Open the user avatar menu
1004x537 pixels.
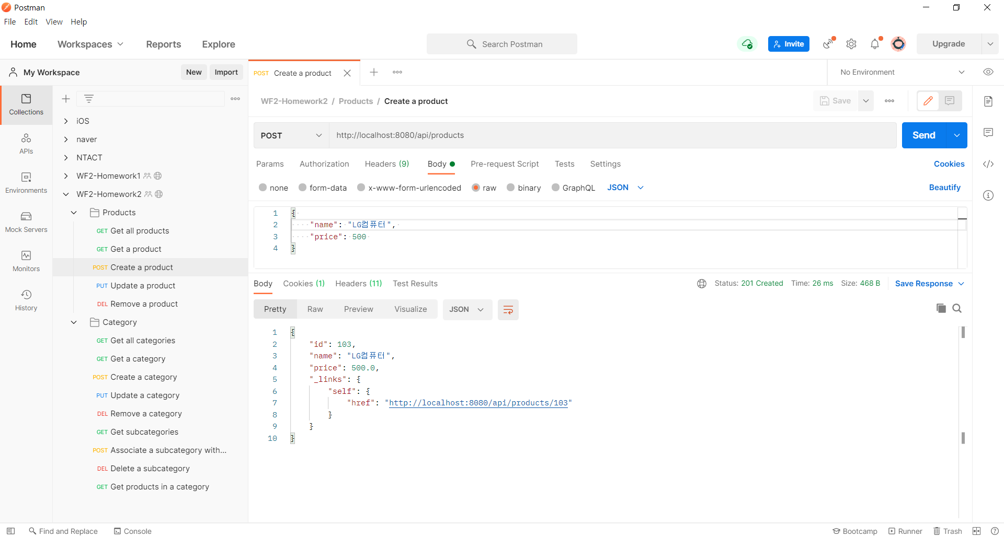pyautogui.click(x=898, y=44)
